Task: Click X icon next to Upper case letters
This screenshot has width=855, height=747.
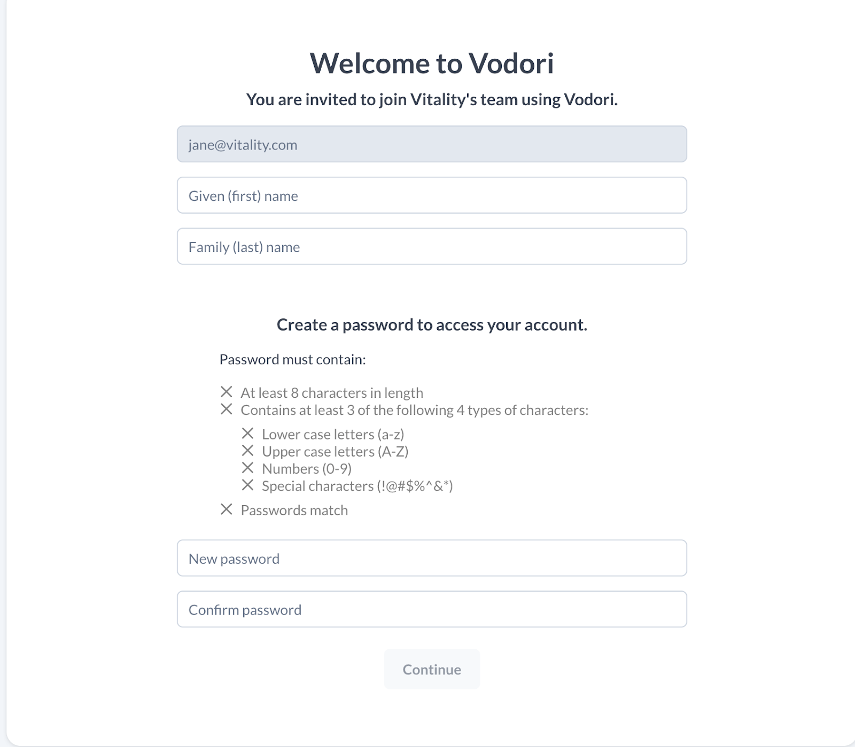Action: pos(247,451)
